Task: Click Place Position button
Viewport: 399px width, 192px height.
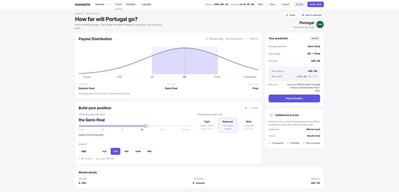Action: 294,98
